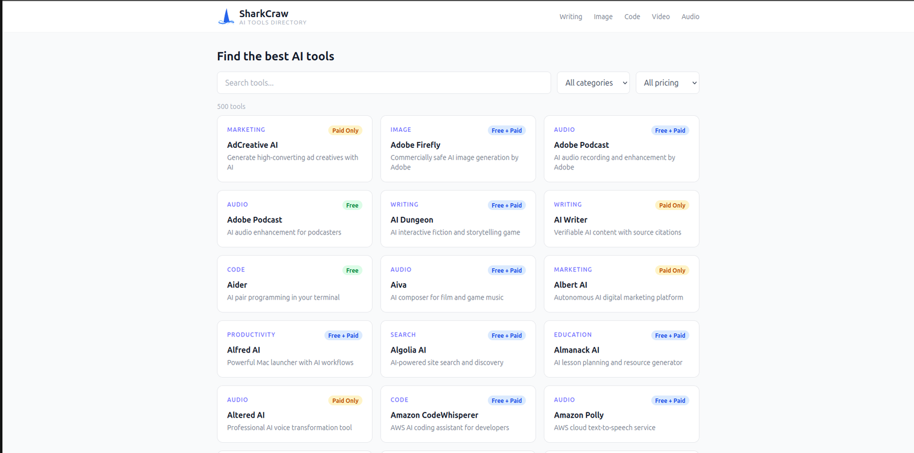Click the SharkCraw shark fin logo icon
This screenshot has height=453, width=914.
(226, 17)
